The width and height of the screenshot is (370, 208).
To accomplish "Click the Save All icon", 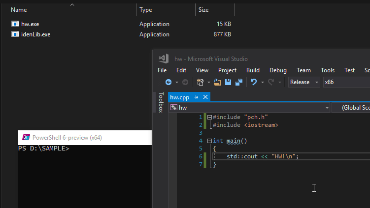I will point(239,82).
